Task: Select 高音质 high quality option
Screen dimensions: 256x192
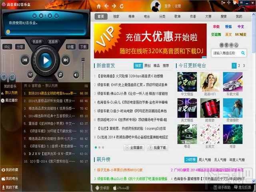Action: pos(53,42)
